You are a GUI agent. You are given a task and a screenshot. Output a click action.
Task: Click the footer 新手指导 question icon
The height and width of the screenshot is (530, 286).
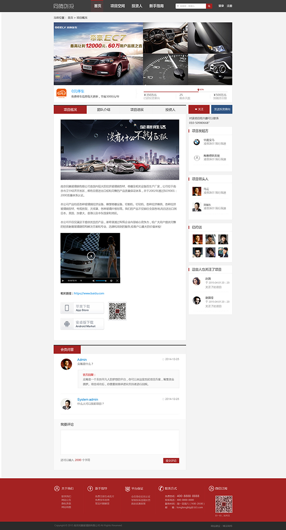[90, 488]
